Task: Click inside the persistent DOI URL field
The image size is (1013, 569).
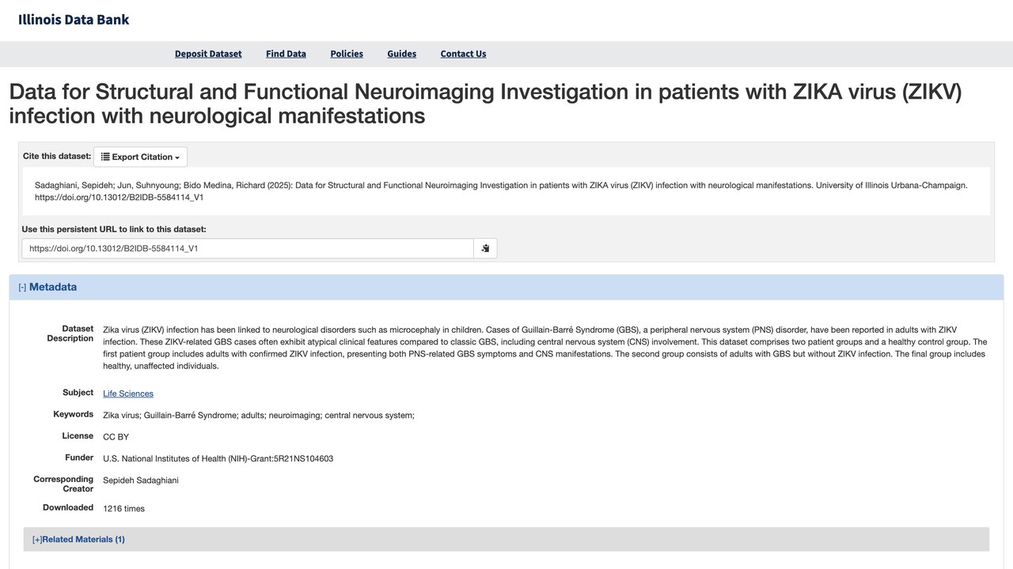Action: click(248, 248)
